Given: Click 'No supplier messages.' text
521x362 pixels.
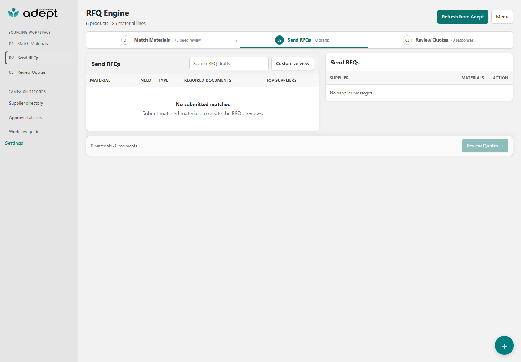Looking at the screenshot, I should coord(351,93).
